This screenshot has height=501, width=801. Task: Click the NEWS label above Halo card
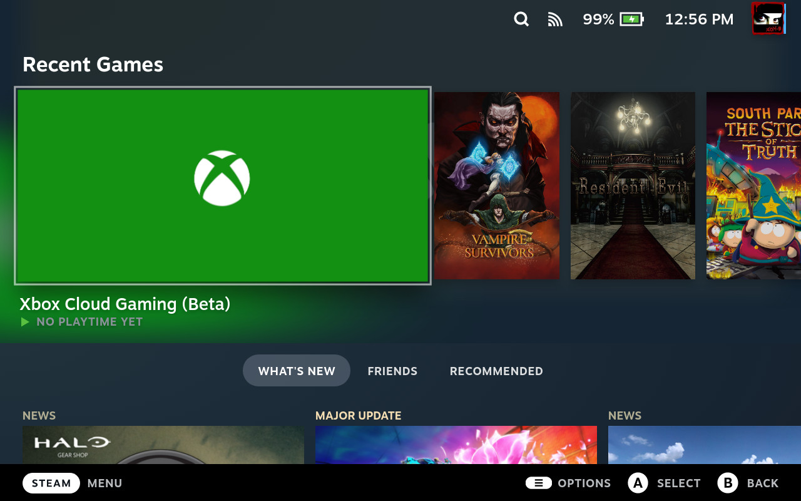click(x=39, y=416)
